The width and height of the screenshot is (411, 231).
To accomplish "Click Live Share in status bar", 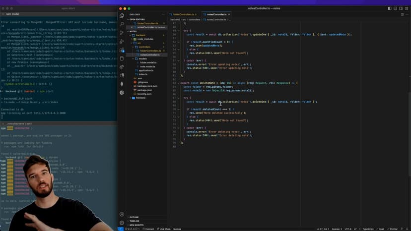I will tap(164, 229).
